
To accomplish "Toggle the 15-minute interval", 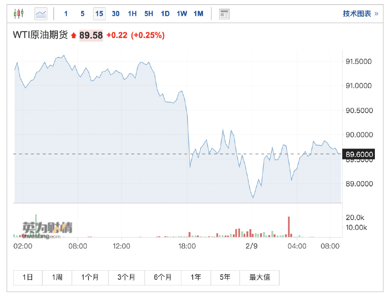I will (99, 14).
